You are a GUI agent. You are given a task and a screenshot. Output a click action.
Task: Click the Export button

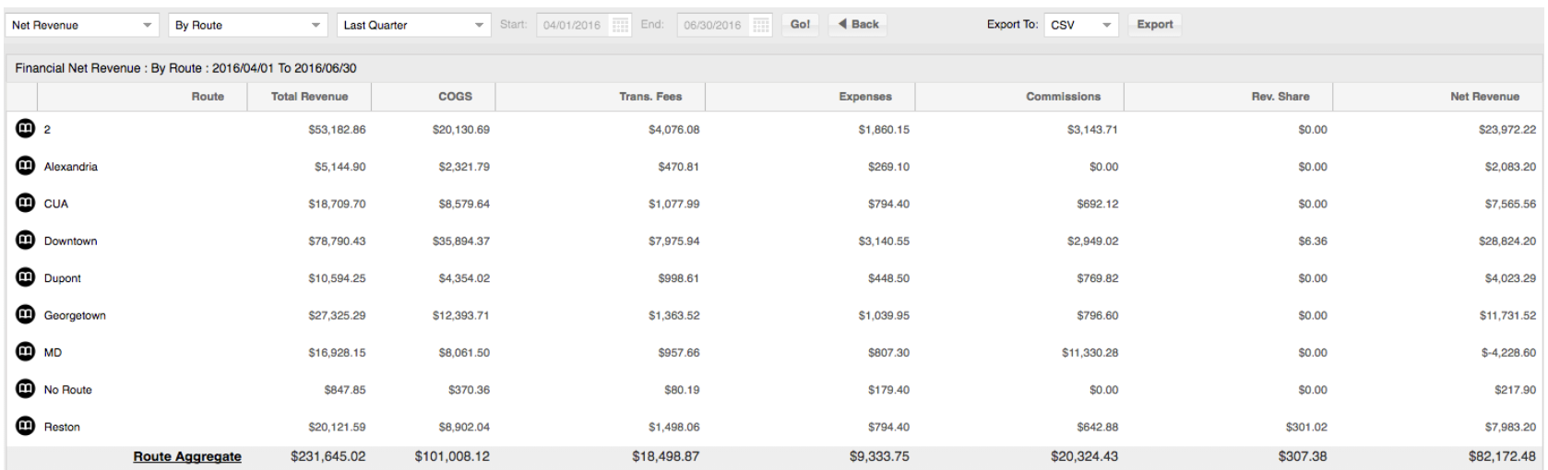[1155, 25]
